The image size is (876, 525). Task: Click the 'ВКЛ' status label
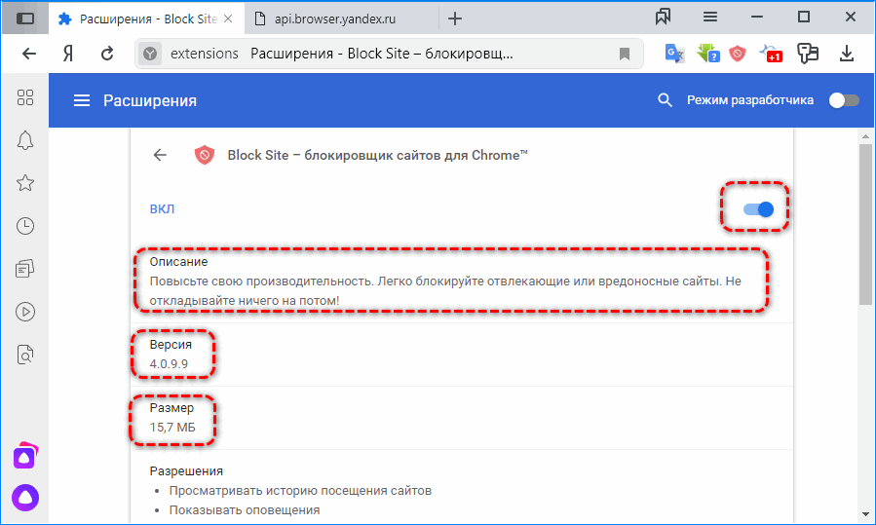(x=162, y=208)
